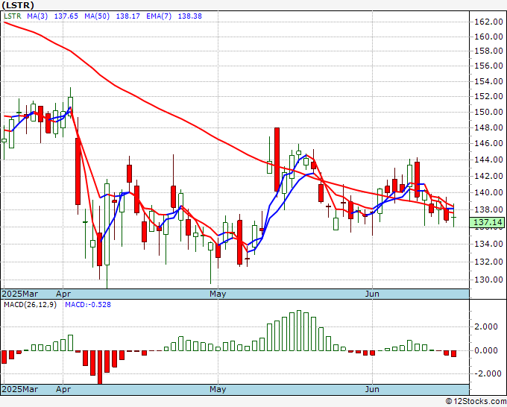
Task: Click the 162.00 price axis label
Action: pos(488,22)
